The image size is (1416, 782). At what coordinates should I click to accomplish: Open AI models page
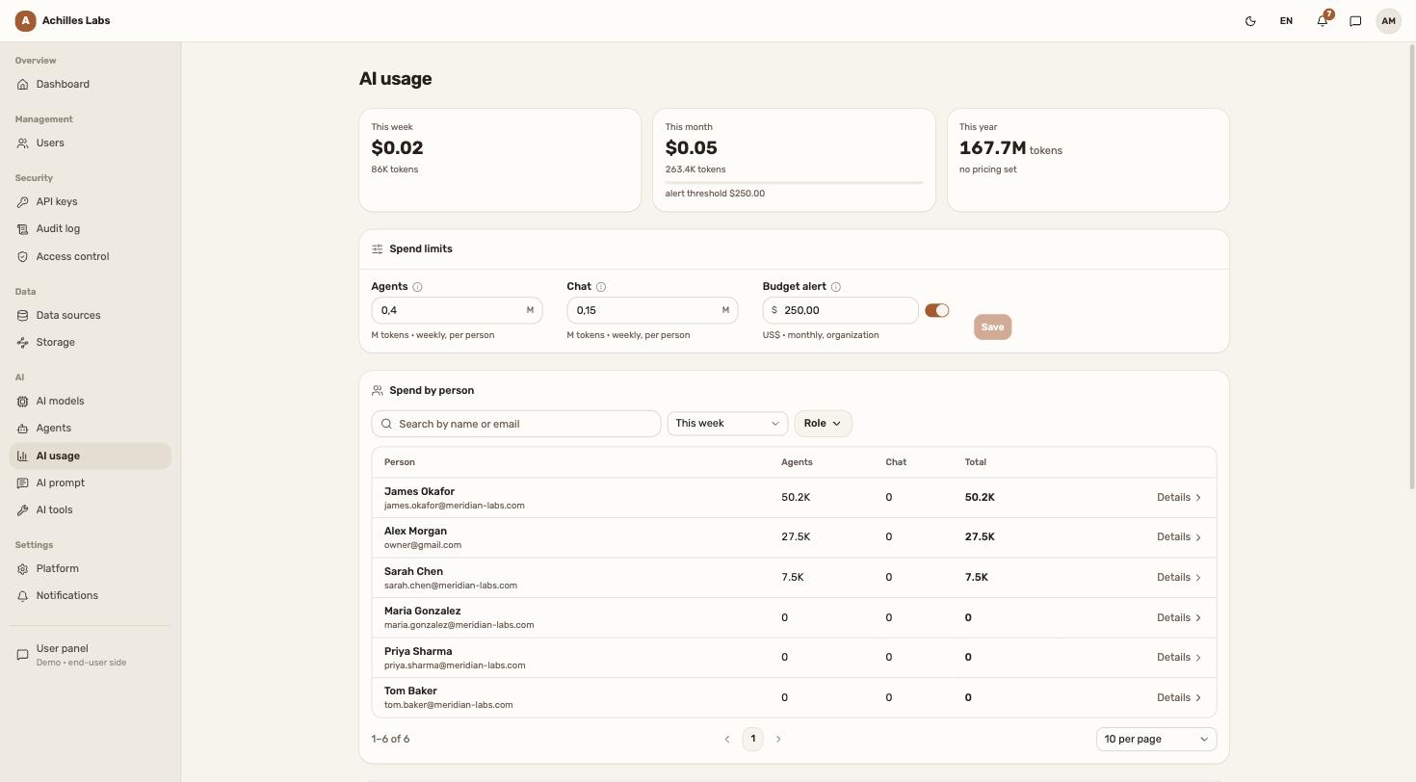click(91, 401)
